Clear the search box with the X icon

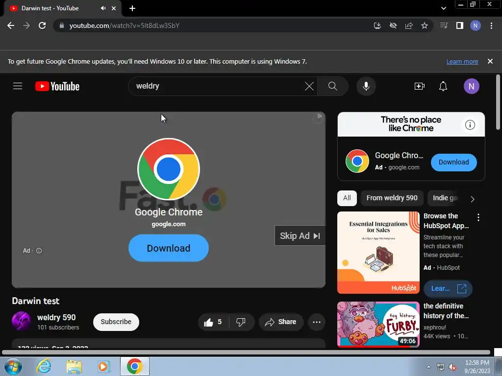[309, 86]
